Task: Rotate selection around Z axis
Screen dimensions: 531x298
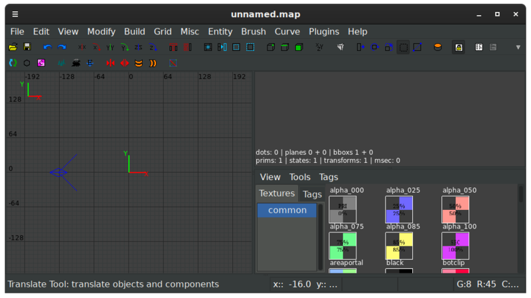Action: pos(153,47)
